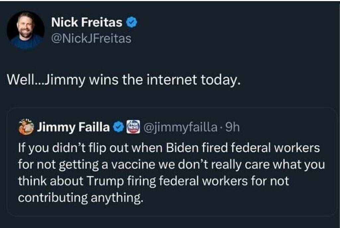Screen dimensions: 340x228
Task: Open Nick Freitas's profile photo
Action: click(25, 30)
